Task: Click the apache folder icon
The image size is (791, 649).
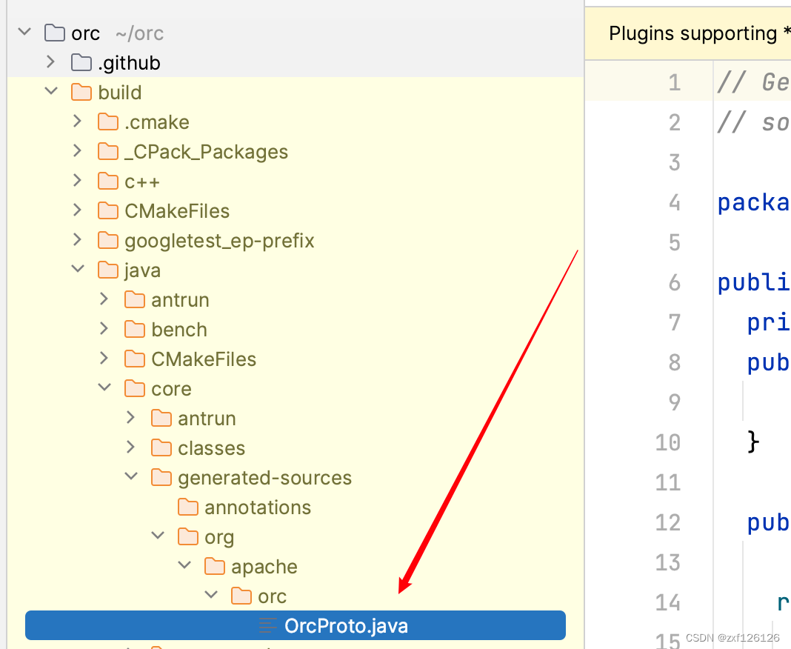Action: [214, 566]
